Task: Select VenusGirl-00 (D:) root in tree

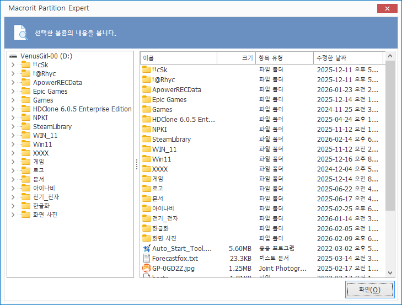Action: pos(46,56)
